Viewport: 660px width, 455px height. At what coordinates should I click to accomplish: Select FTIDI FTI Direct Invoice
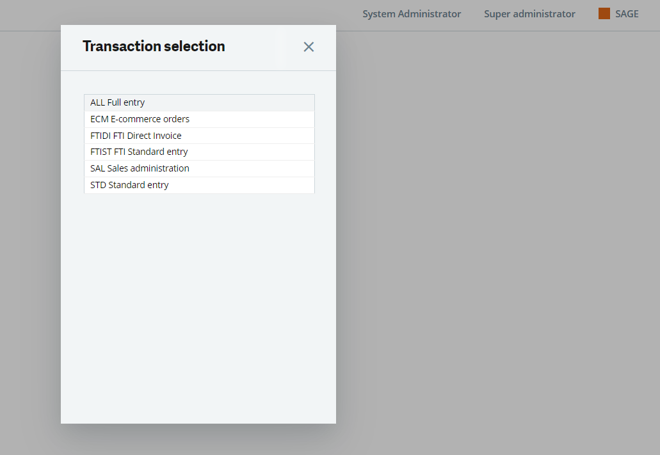pos(199,136)
